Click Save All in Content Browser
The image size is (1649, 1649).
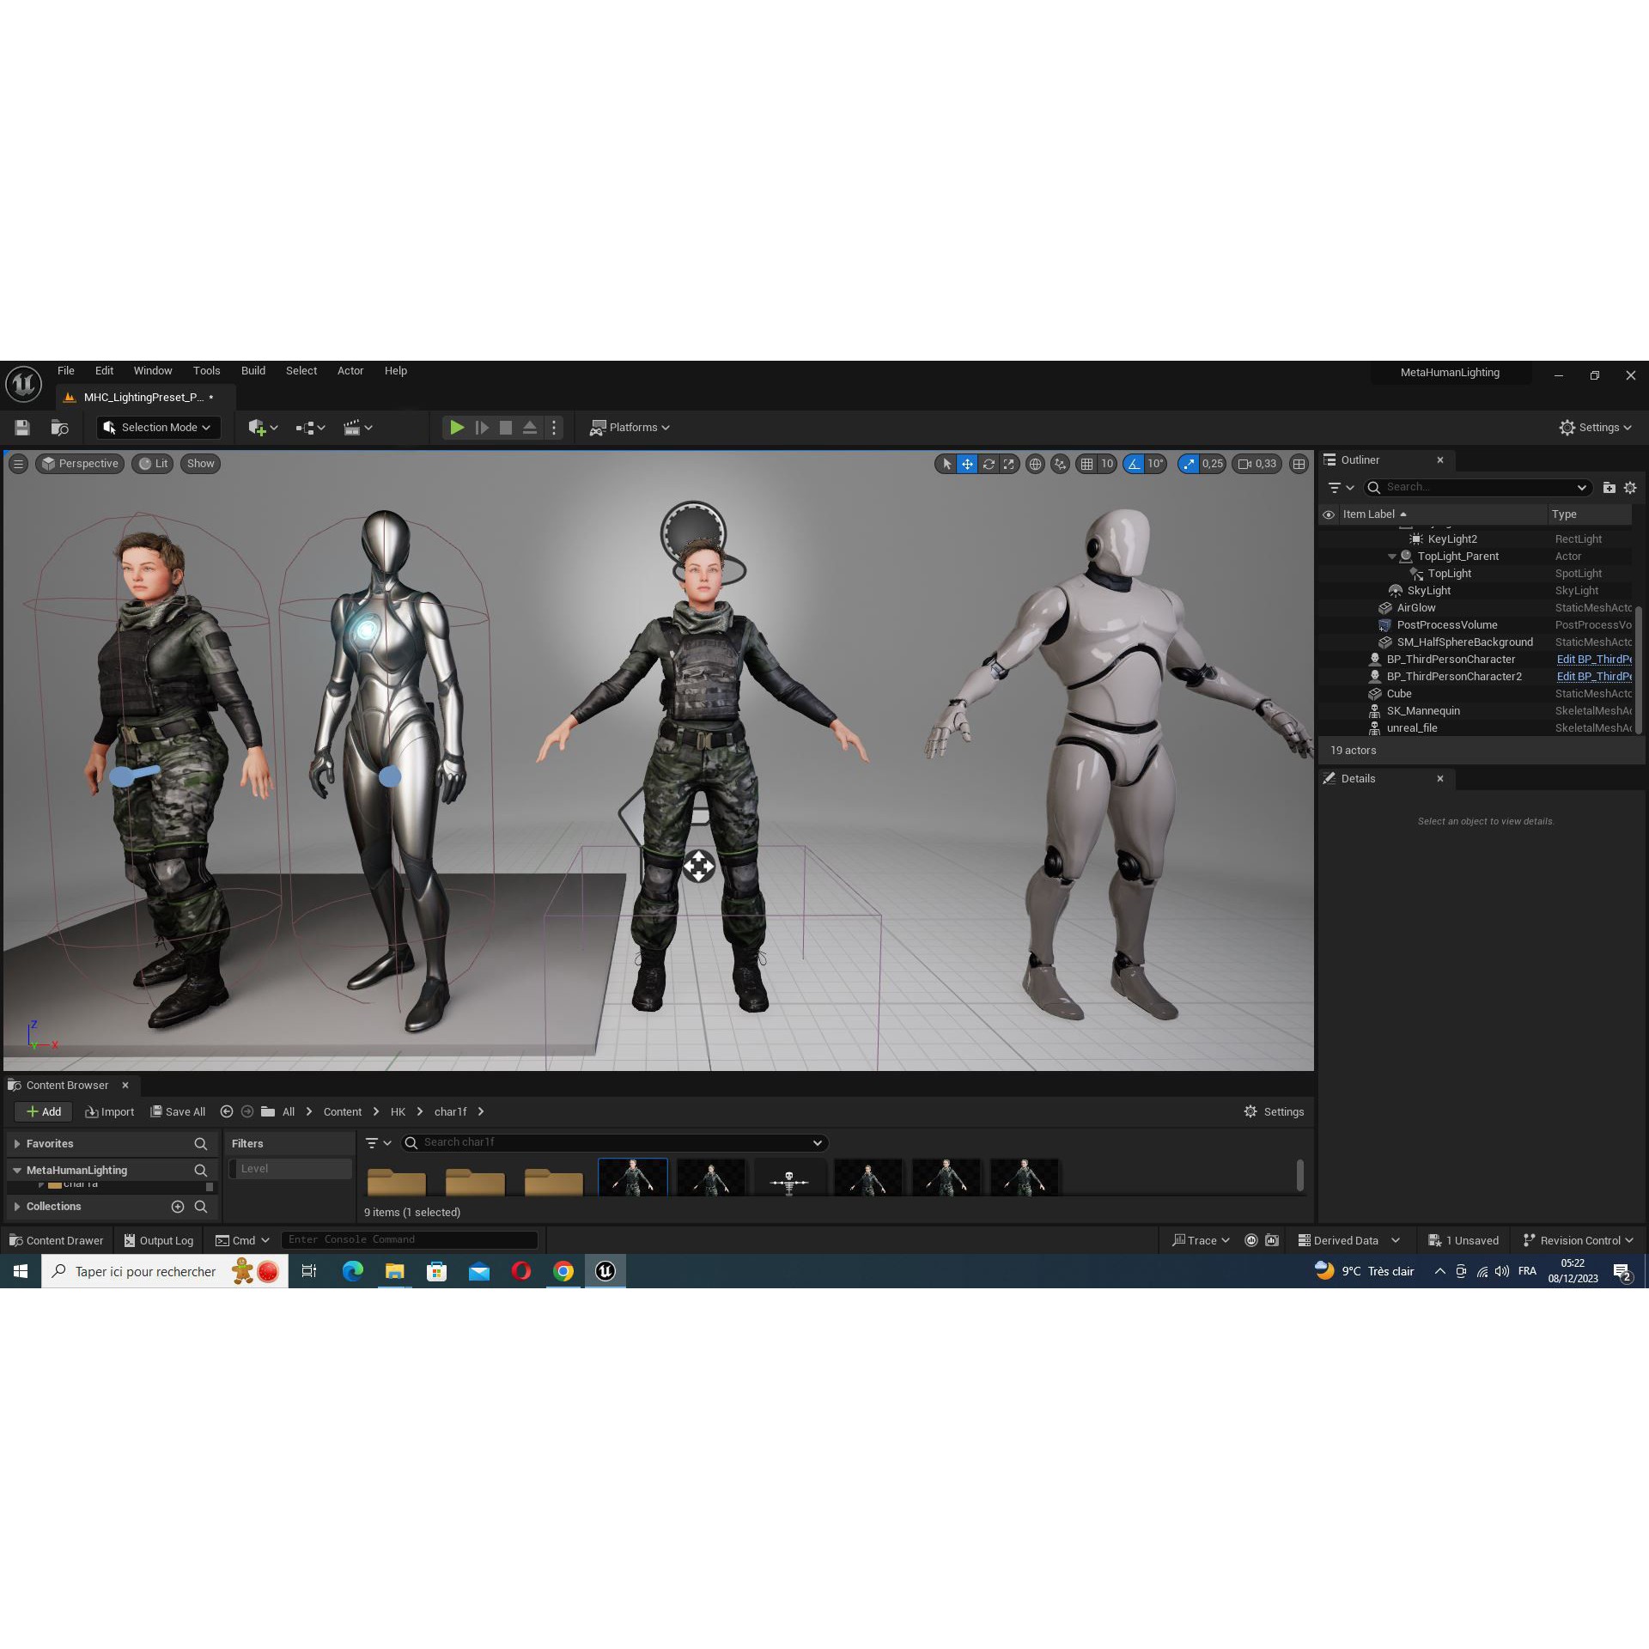pyautogui.click(x=178, y=1111)
